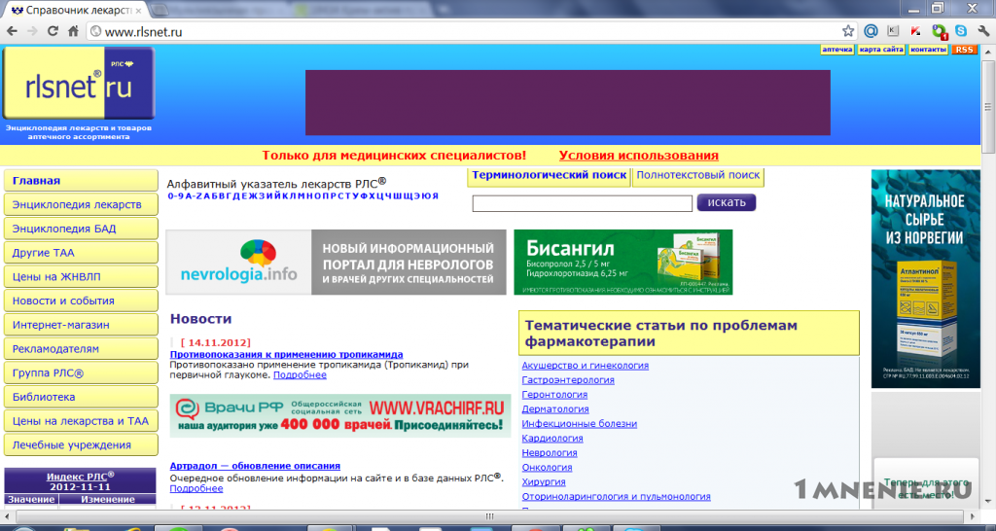Click the horizontal scrollbar at bottom
996x531 pixels.
point(489,516)
